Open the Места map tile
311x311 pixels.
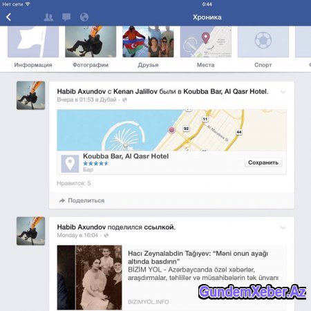click(206, 41)
